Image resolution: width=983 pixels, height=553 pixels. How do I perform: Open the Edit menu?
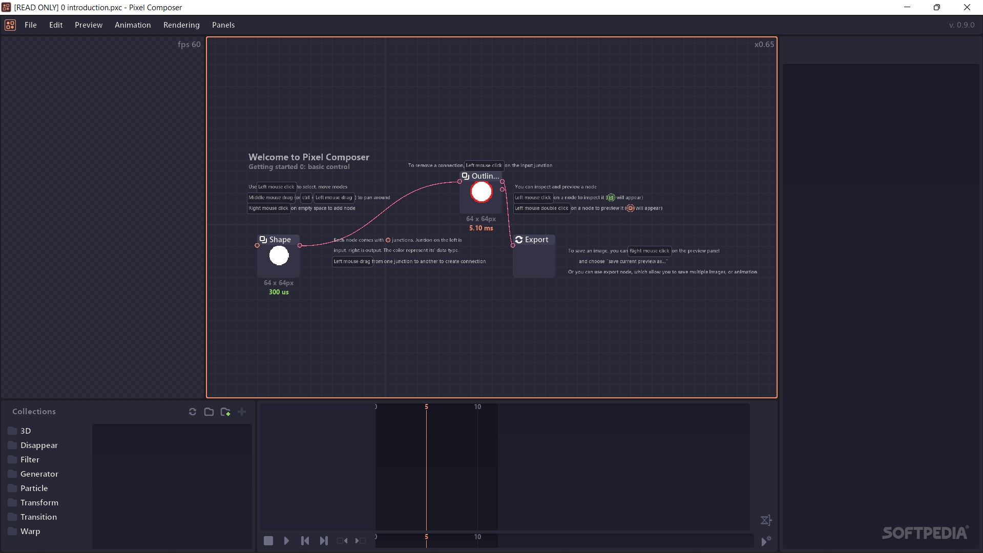[x=56, y=25]
